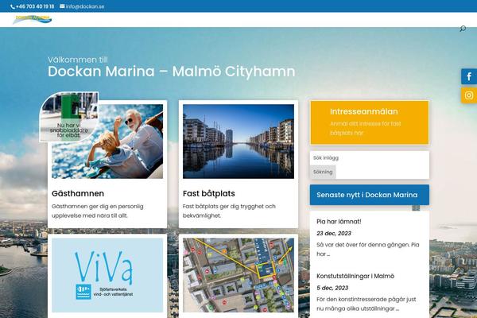The width and height of the screenshot is (477, 318).
Task: Open the ViVa Sjöfartsverket image
Action: [x=107, y=275]
